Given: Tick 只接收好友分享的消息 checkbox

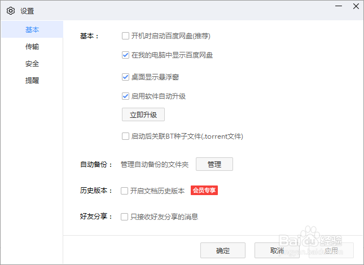Looking at the screenshot, I should pos(124,217).
